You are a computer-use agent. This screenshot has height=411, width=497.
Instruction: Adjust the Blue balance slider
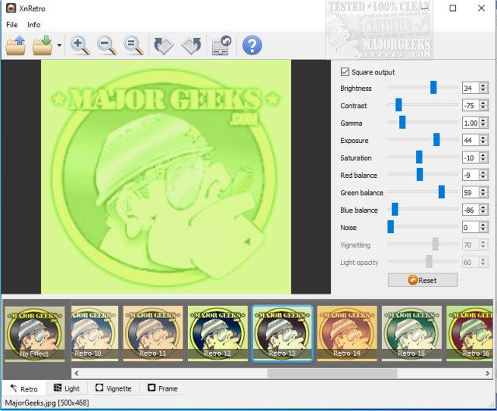point(395,209)
